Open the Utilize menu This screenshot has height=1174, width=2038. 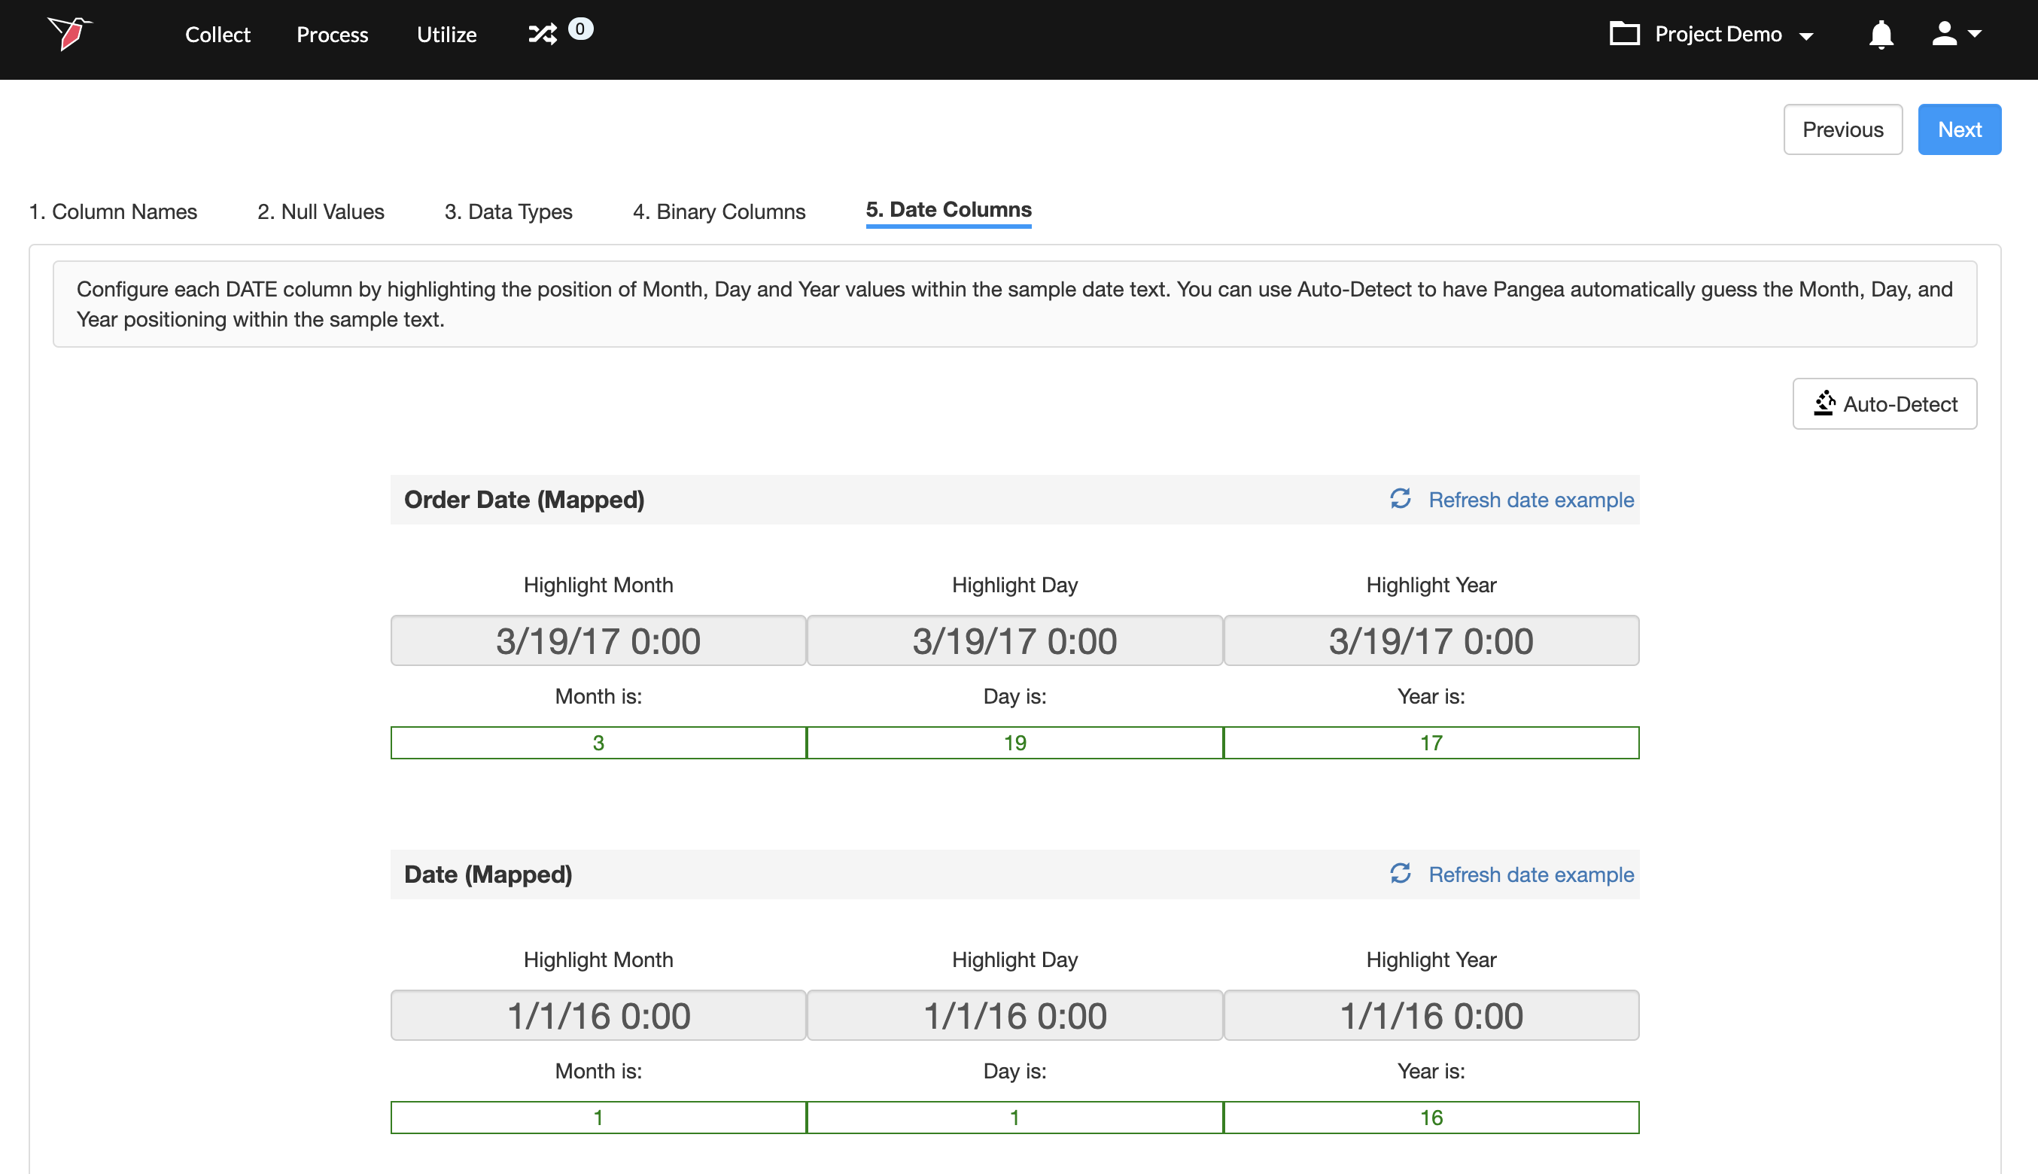[446, 35]
